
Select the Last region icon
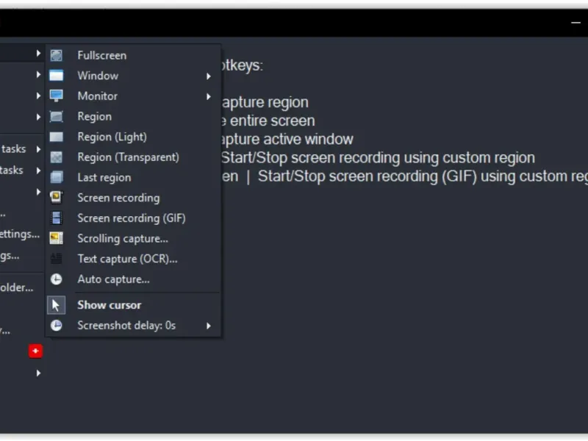(56, 177)
